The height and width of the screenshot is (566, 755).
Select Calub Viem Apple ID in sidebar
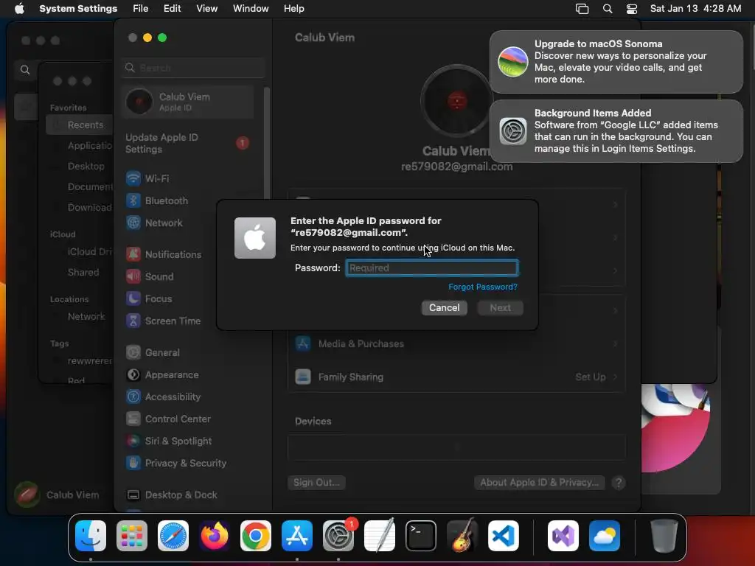tap(188, 102)
